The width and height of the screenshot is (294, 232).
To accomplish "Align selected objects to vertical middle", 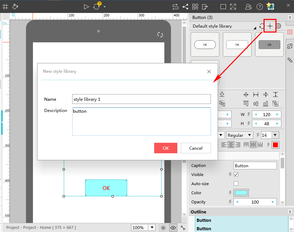I will tap(256, 103).
